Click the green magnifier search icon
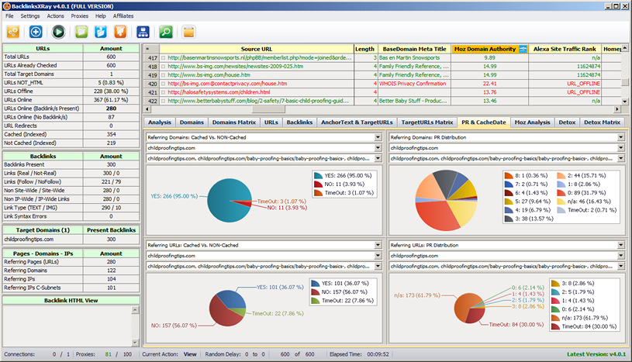Image resolution: width=632 pixels, height=362 pixels. point(166,32)
